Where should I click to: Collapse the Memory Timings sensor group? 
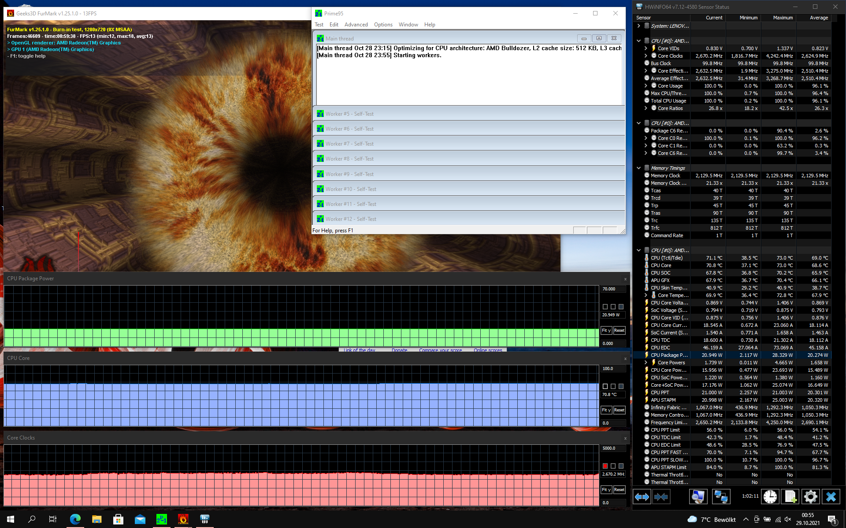[x=638, y=168]
